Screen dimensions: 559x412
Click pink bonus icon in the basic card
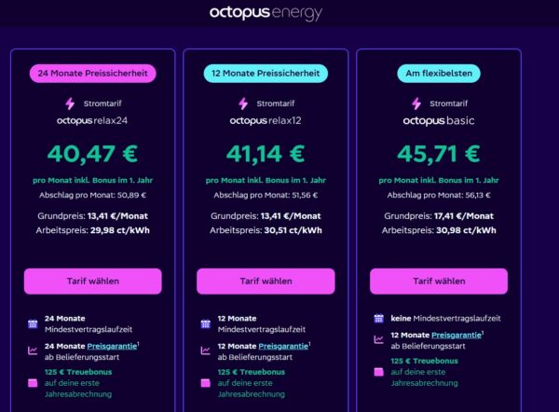[379, 372]
